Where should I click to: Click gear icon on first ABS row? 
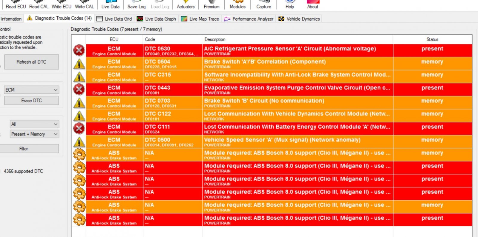(79, 155)
